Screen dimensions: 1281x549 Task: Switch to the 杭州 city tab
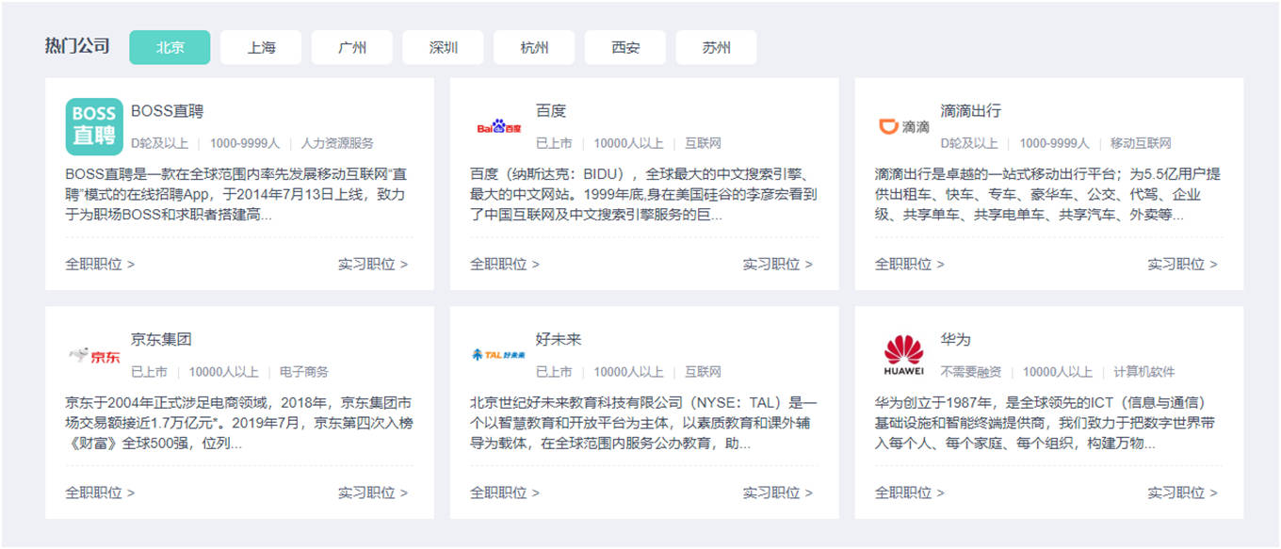534,47
